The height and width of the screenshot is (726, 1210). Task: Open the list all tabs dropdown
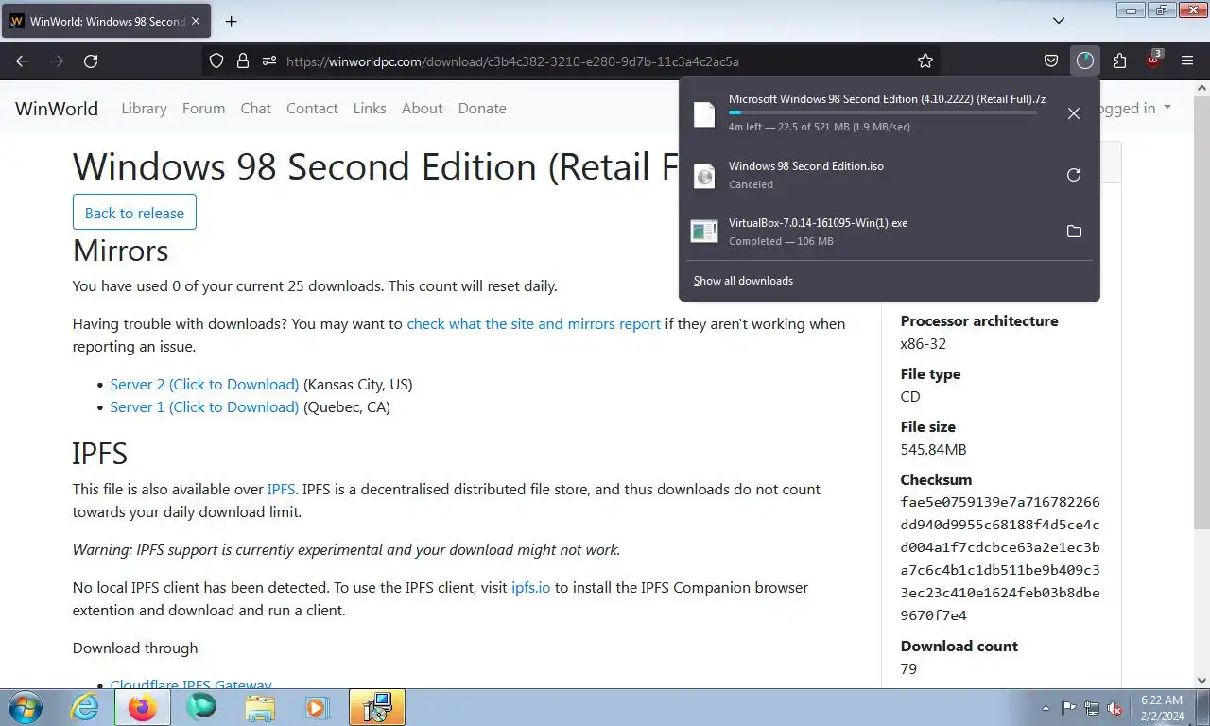coord(1059,21)
